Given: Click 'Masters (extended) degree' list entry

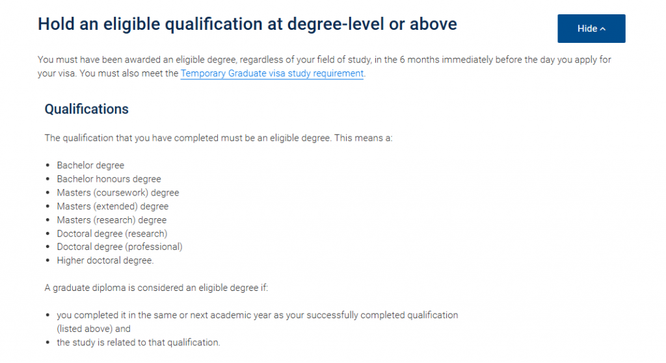Looking at the screenshot, I should click(113, 206).
